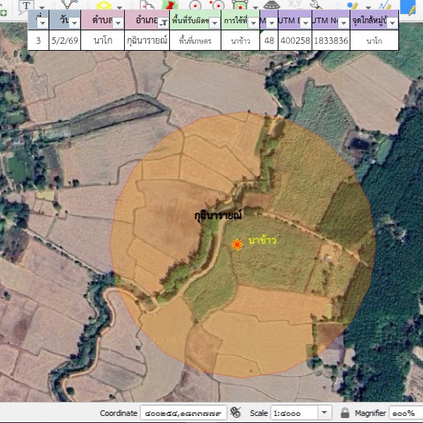Open the Scale dropdown list
The image size is (423, 423).
coord(324,412)
